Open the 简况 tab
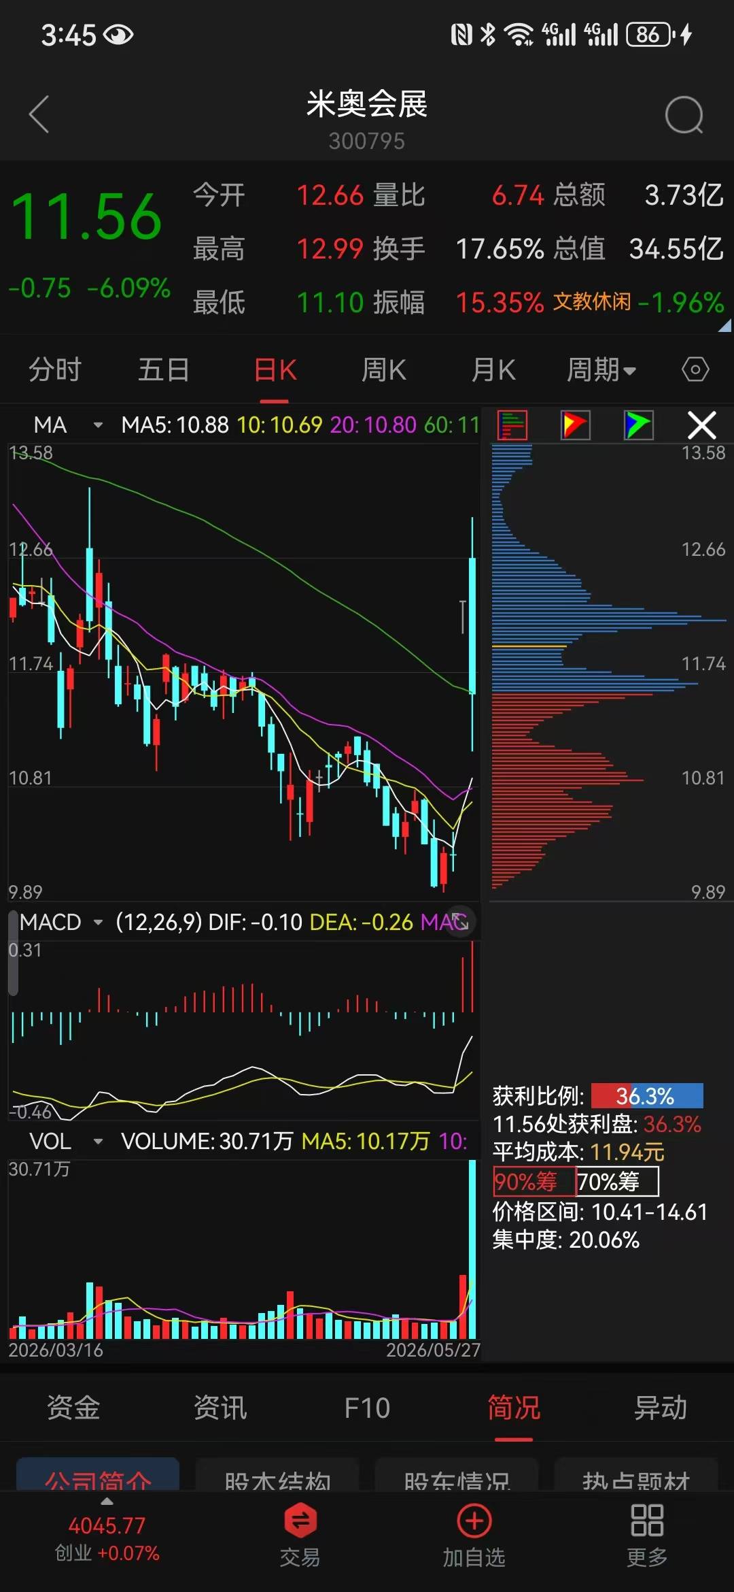Image resolution: width=734 pixels, height=1592 pixels. (x=514, y=1408)
